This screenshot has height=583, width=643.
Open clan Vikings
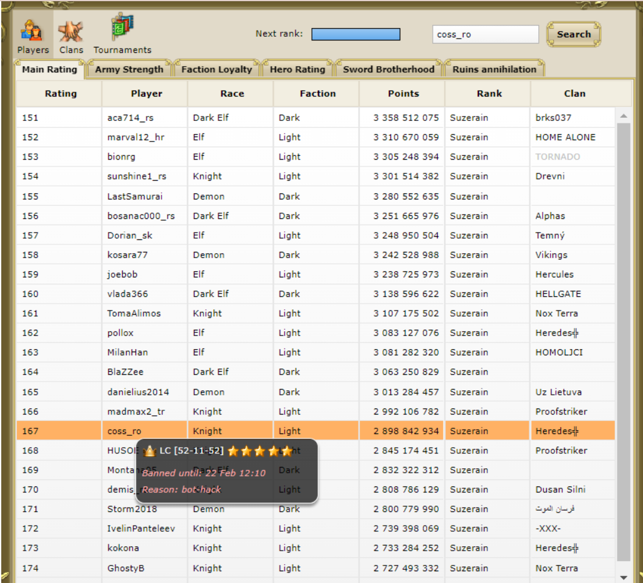click(551, 255)
